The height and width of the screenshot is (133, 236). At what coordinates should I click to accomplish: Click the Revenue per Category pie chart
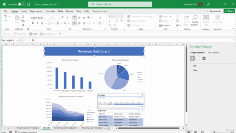[x=117, y=77]
